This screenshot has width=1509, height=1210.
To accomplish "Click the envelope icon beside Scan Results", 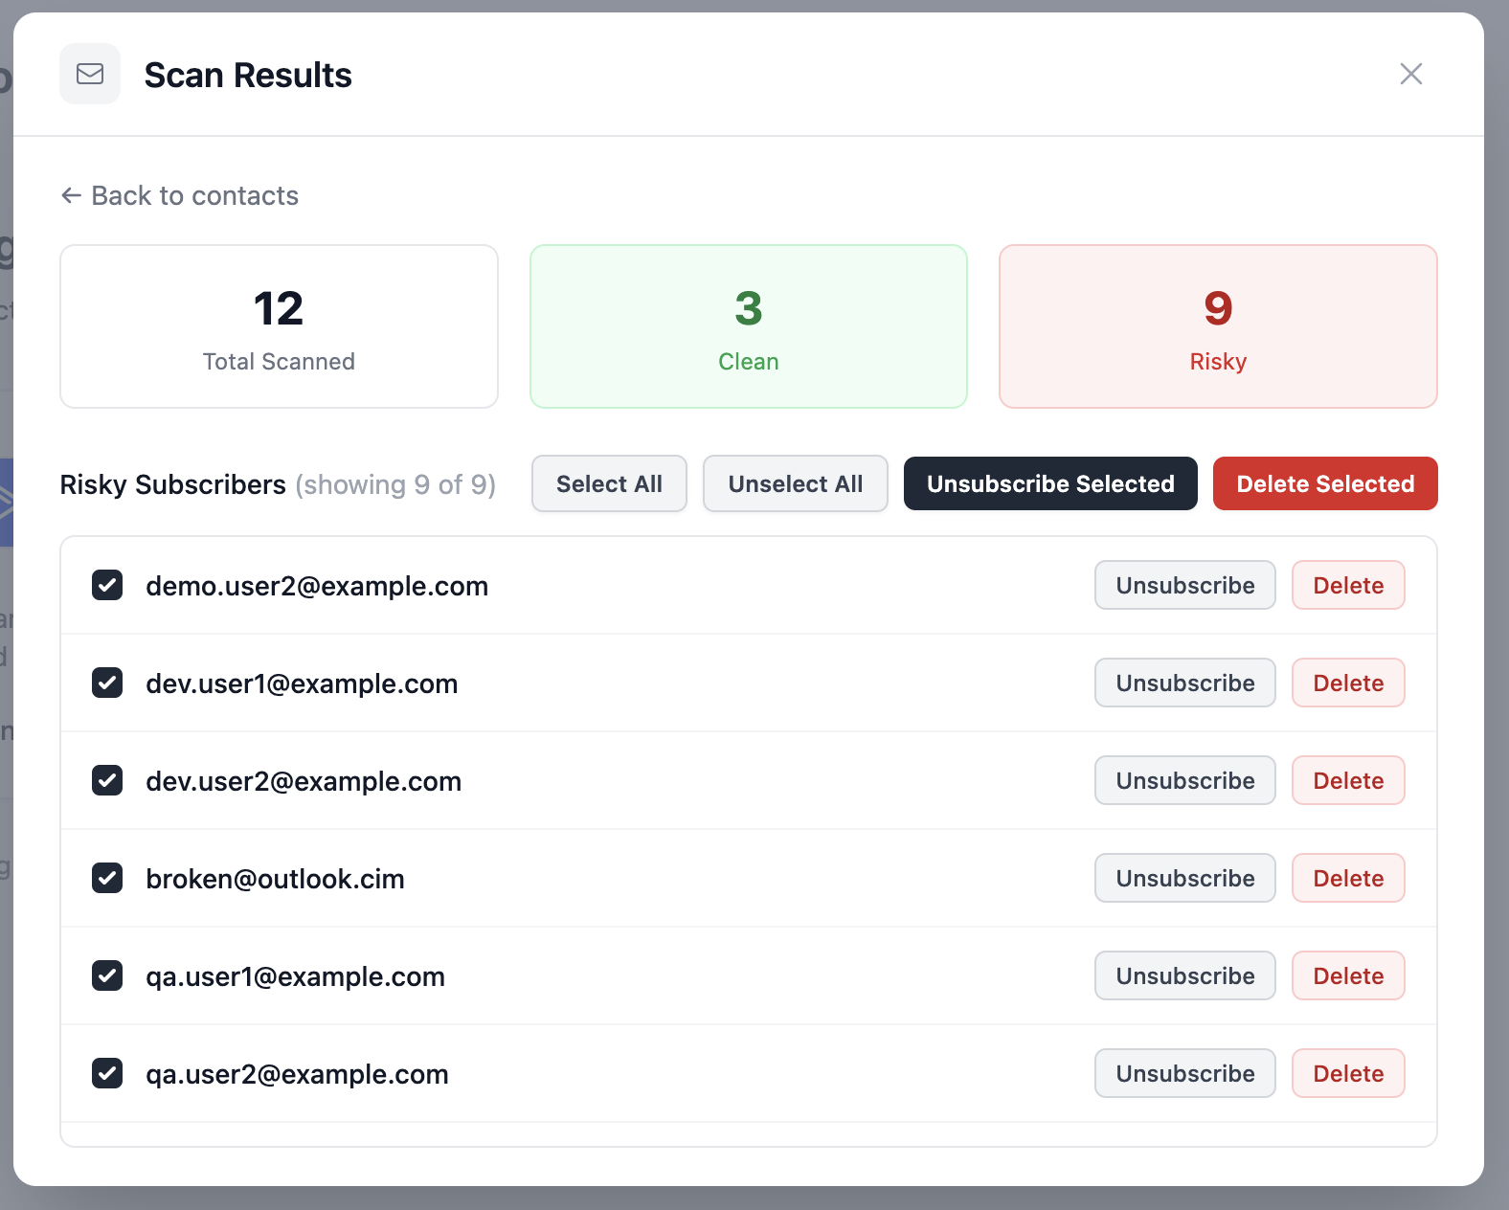I will click(90, 74).
